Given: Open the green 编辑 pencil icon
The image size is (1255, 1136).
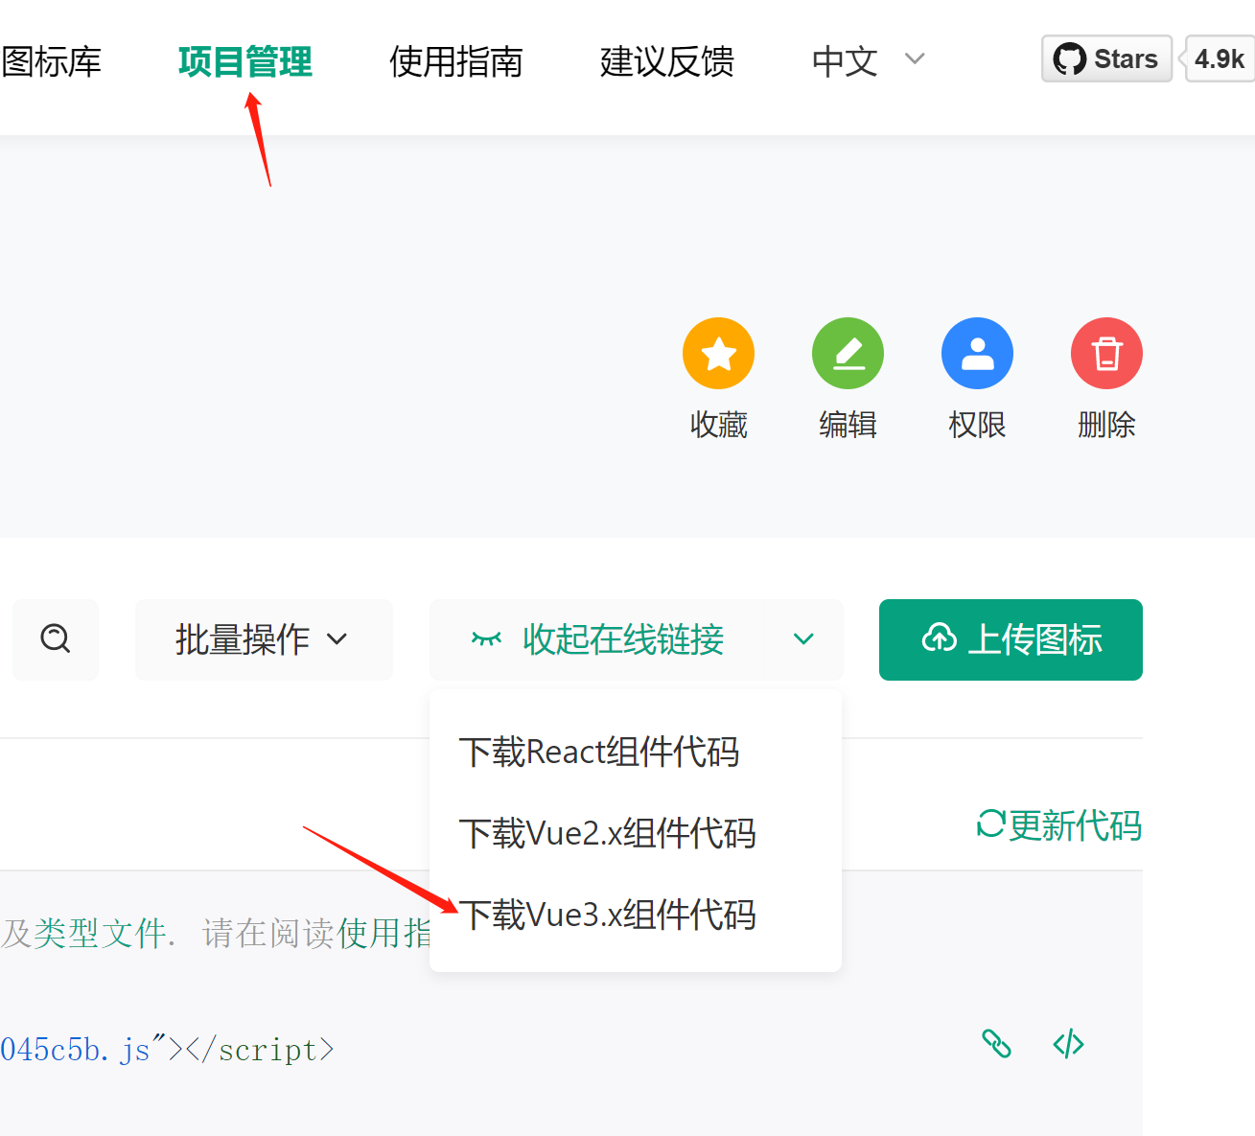Looking at the screenshot, I should pos(848,354).
